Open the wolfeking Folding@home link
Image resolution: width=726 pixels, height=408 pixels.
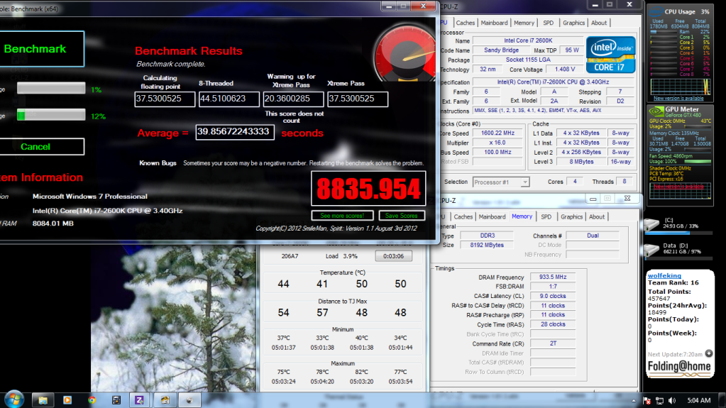(664, 275)
